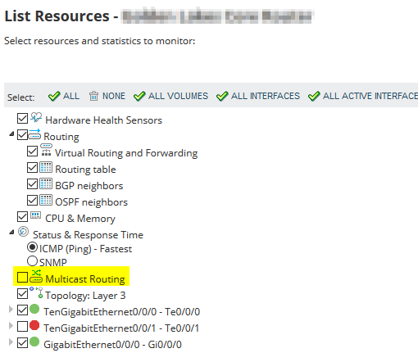The width and height of the screenshot is (418, 353).
Task: Uncheck the BGP neighbors checkbox
Action: pos(32,183)
